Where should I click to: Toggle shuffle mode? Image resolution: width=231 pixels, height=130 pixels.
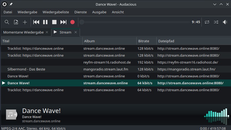tap(216, 22)
